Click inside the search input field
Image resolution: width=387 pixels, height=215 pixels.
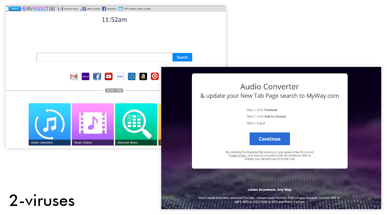[103, 57]
